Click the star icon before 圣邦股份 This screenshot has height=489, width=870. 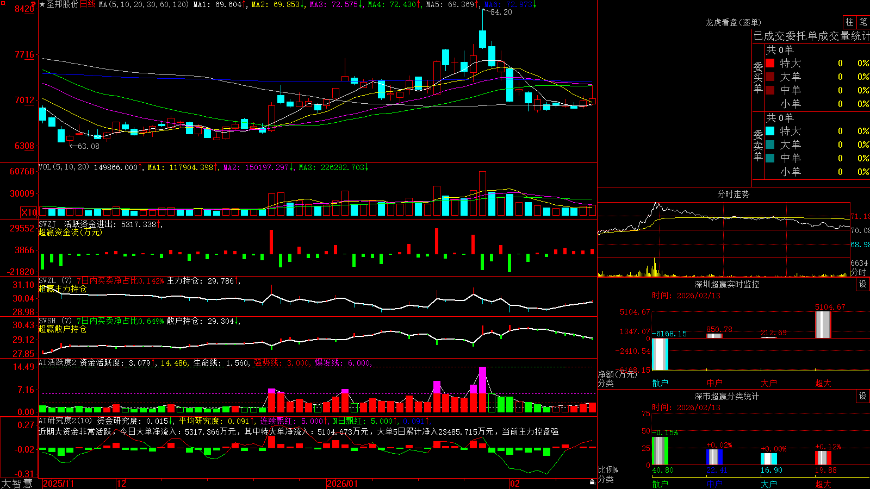42,4
